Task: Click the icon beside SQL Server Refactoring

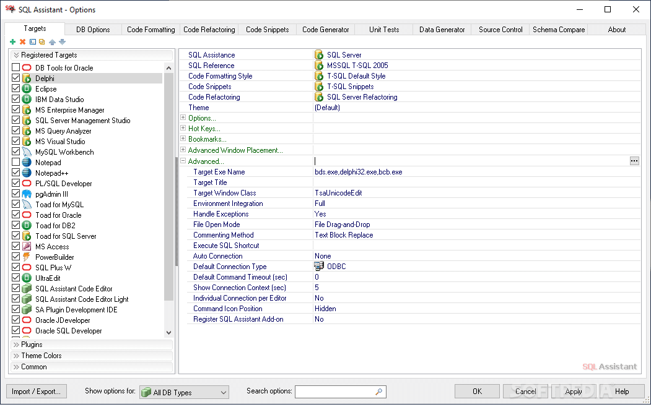Action: (319, 97)
